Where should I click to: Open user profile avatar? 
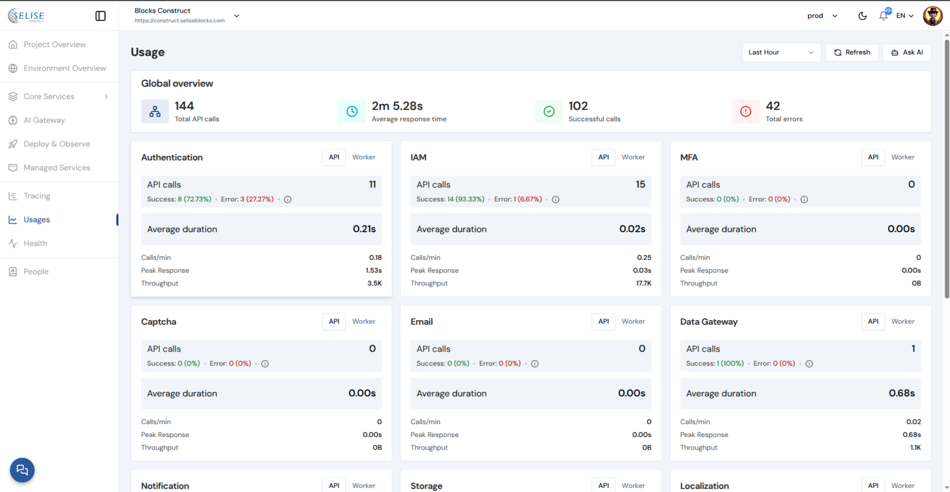932,16
